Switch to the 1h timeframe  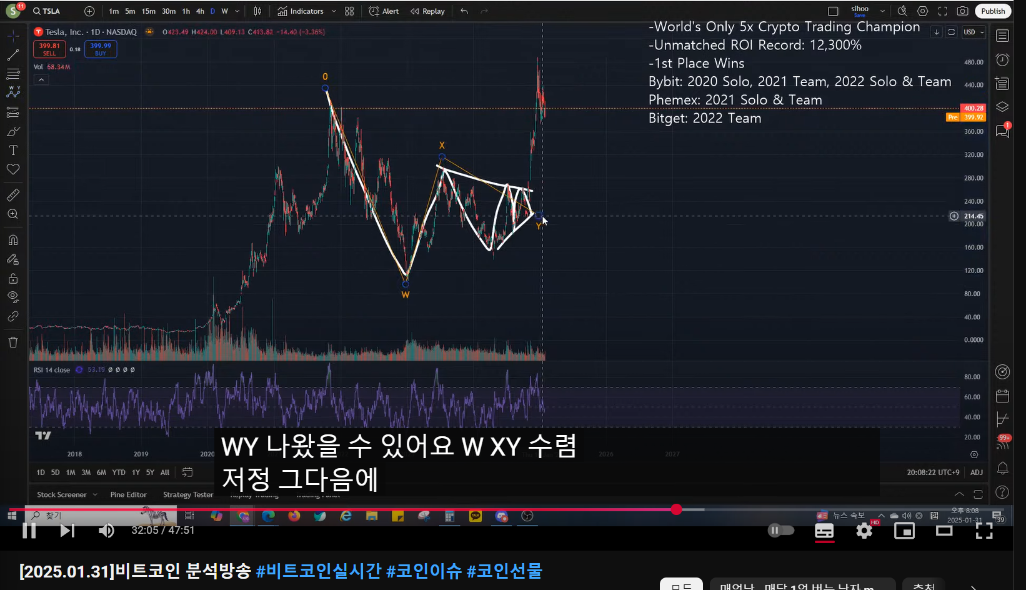[186, 11]
